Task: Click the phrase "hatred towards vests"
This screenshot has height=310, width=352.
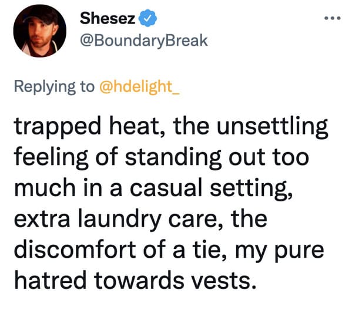Action: click(x=135, y=281)
